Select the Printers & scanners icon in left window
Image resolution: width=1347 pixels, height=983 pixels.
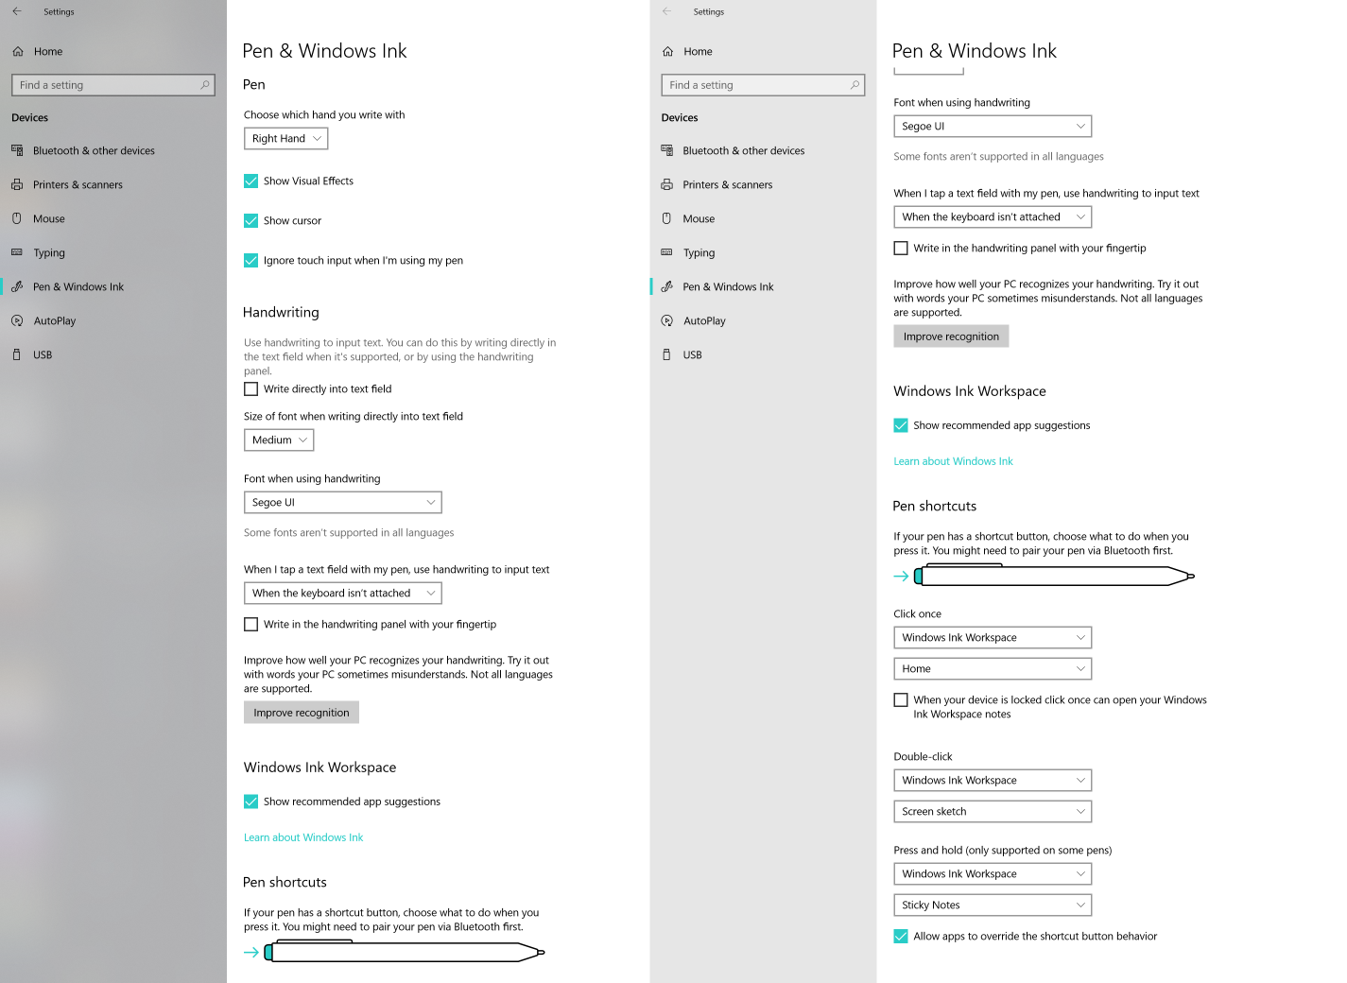pos(17,184)
